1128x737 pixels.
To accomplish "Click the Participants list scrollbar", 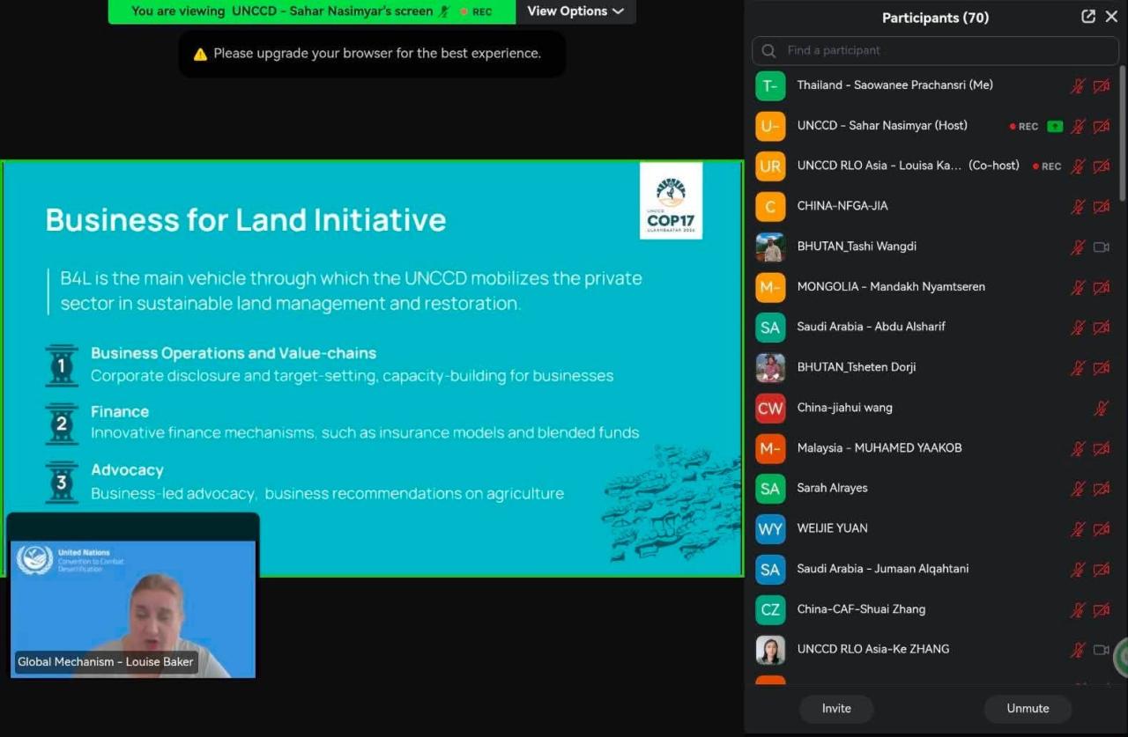I will 1122,132.
